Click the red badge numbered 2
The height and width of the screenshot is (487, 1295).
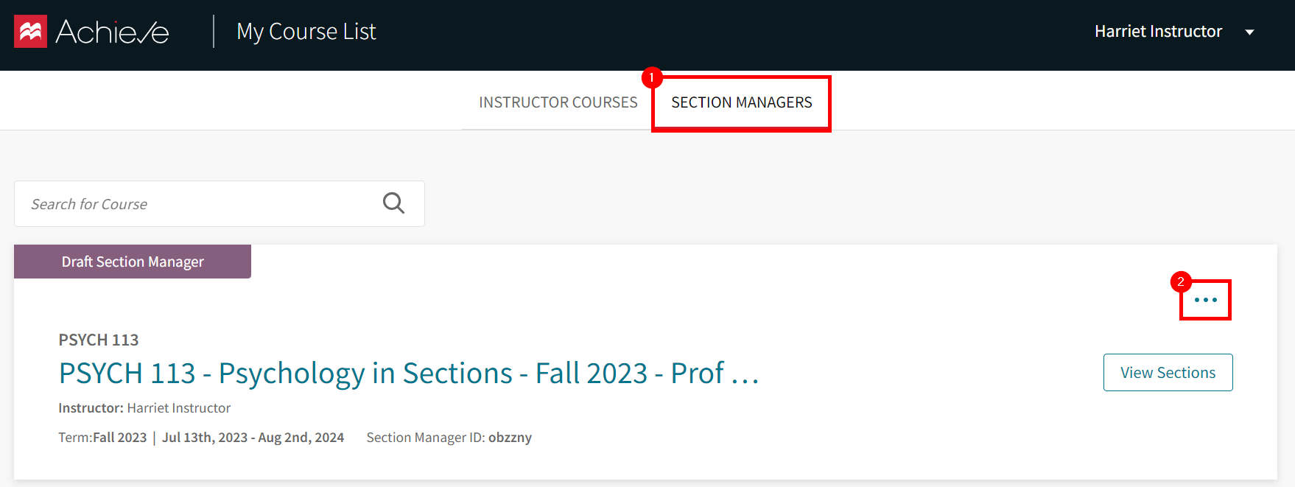coord(1182,282)
